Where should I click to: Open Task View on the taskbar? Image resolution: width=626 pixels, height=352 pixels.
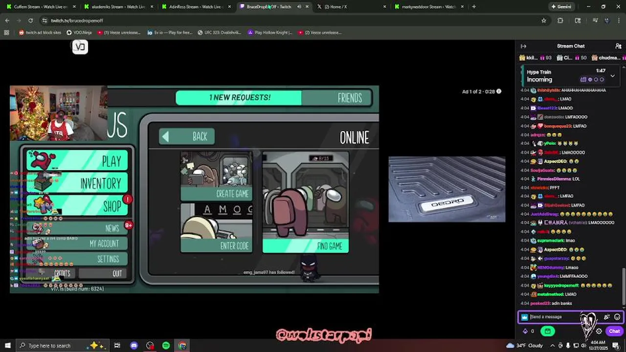pyautogui.click(x=117, y=345)
